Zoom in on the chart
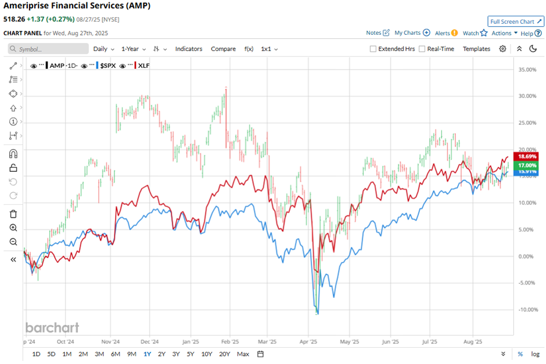 (13, 228)
